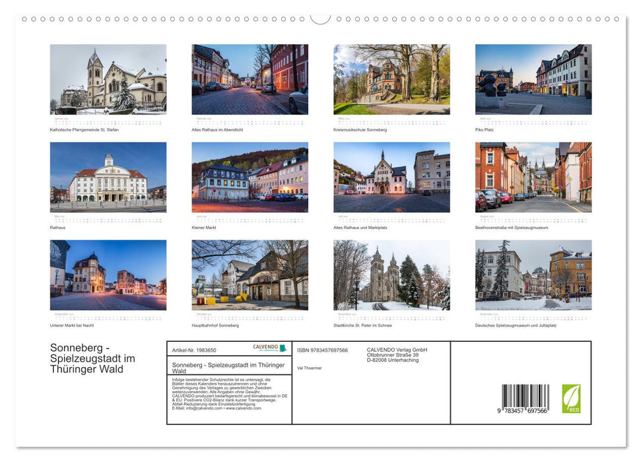The height and width of the screenshot is (462, 641).
Task: Click the CALVENDO Verlag GmbH address block
Action: [x=396, y=356]
